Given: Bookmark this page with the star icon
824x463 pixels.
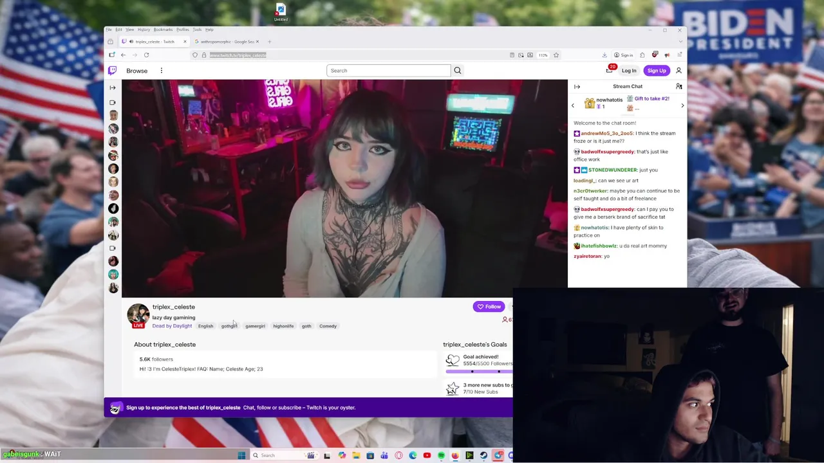Looking at the screenshot, I should (556, 55).
